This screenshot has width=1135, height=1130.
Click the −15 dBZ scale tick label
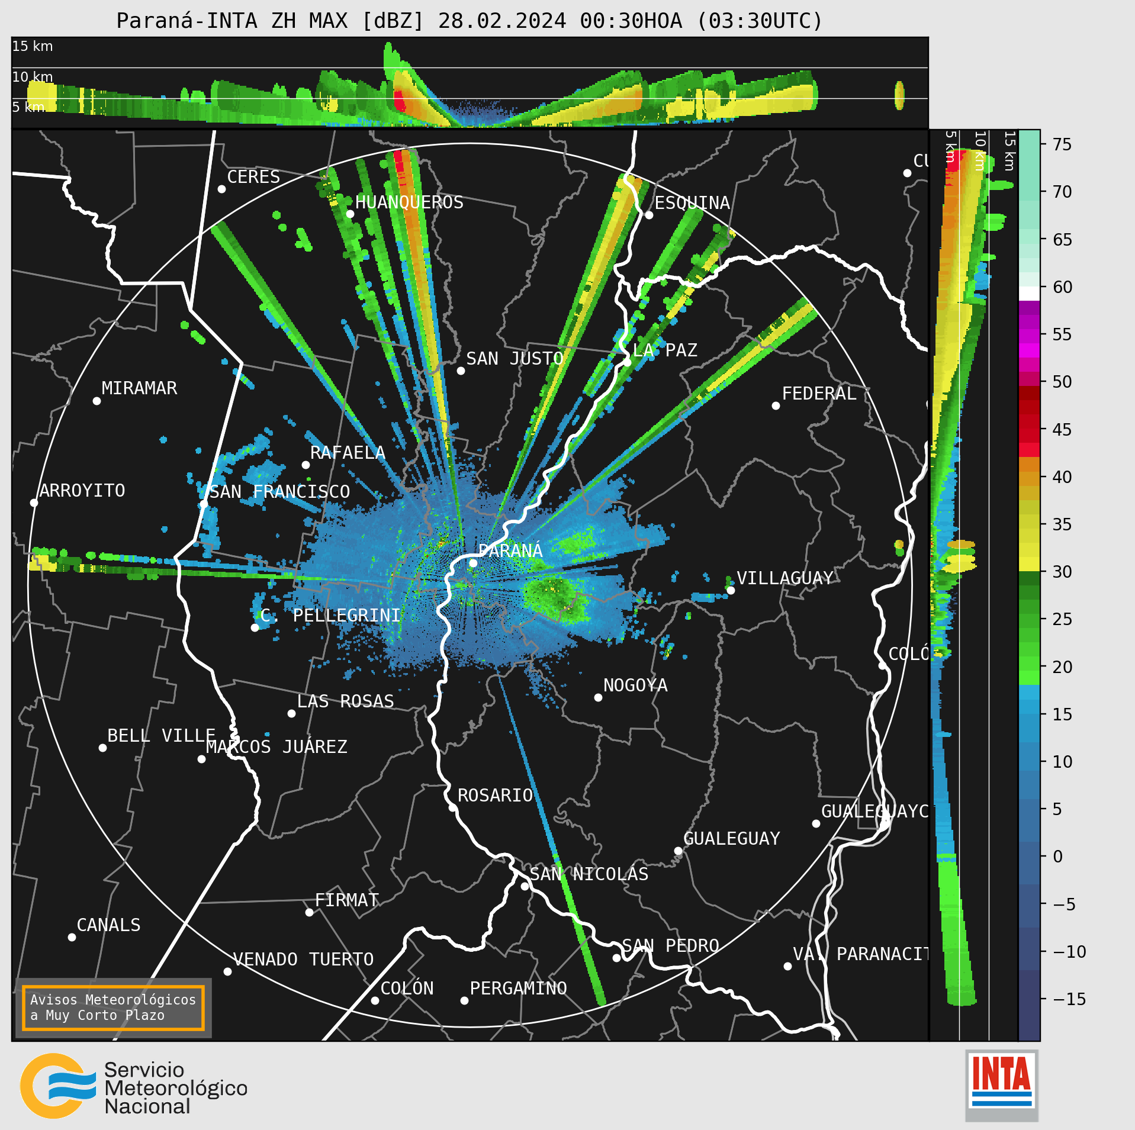coord(1069,999)
